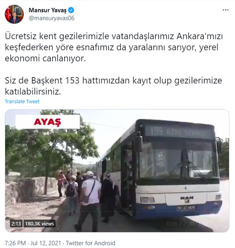
Task: Click the MAN logo on the bus
Action: [187, 199]
